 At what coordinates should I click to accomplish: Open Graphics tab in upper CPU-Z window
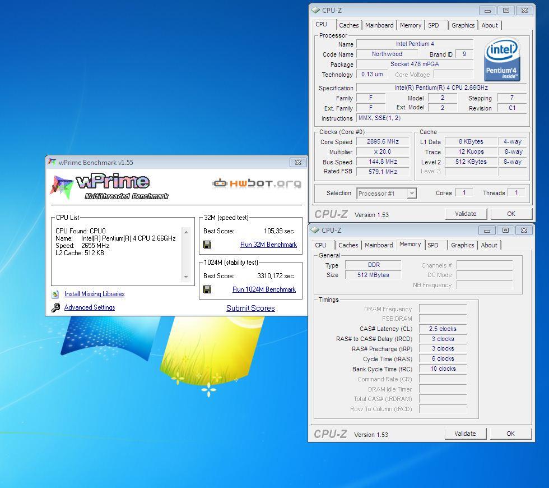tap(463, 25)
